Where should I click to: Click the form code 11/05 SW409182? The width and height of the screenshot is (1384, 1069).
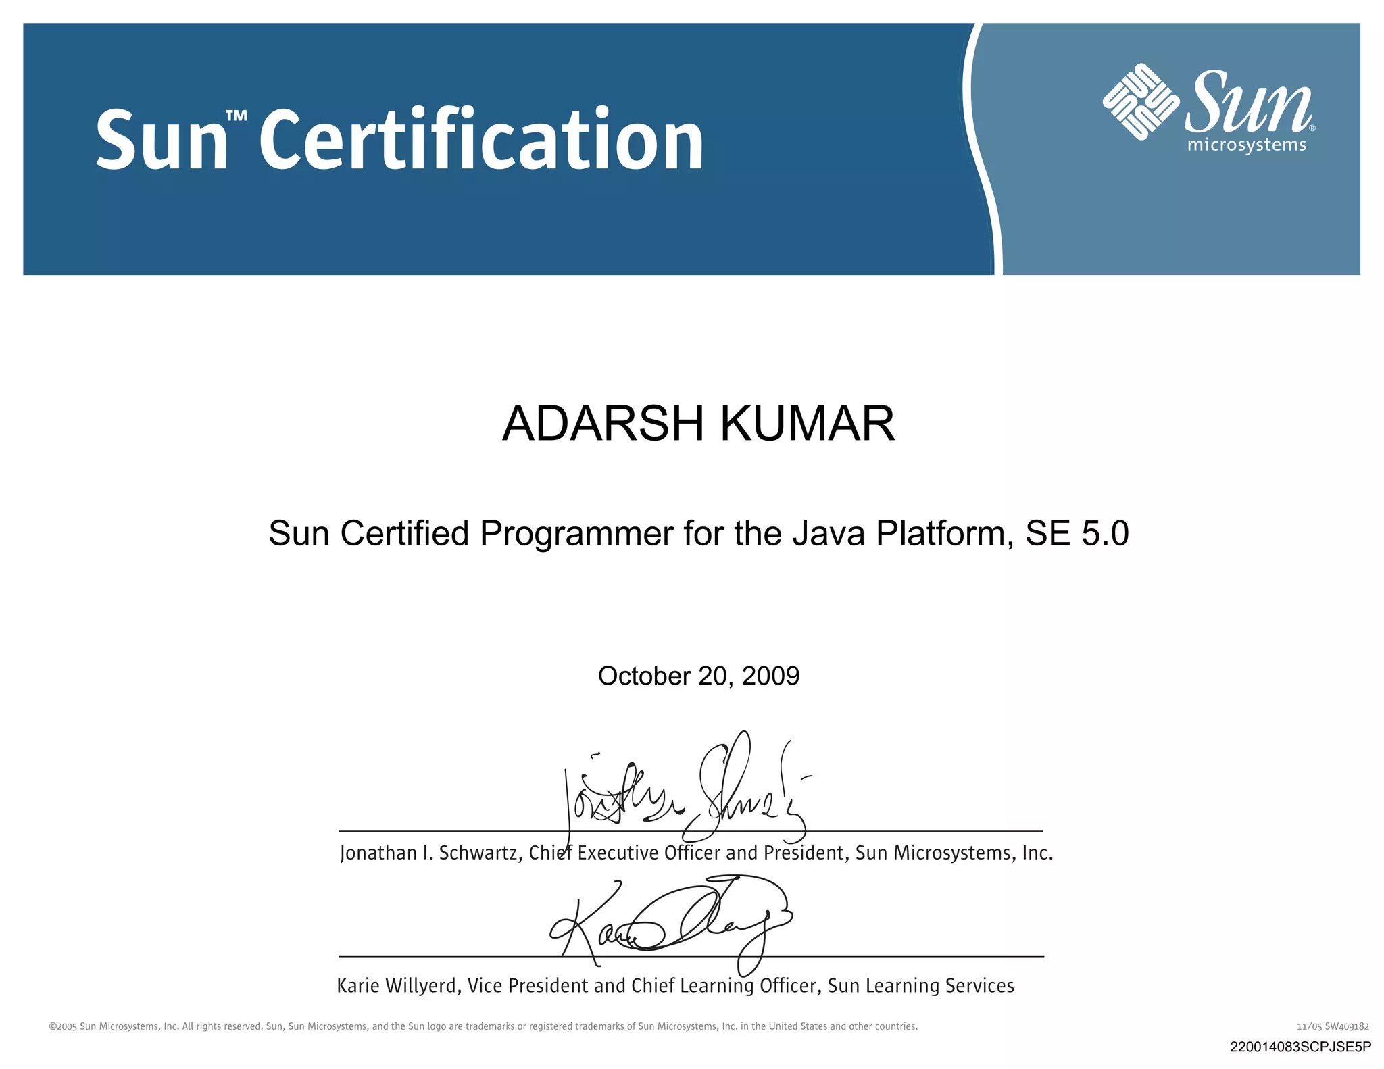tap(1333, 1027)
